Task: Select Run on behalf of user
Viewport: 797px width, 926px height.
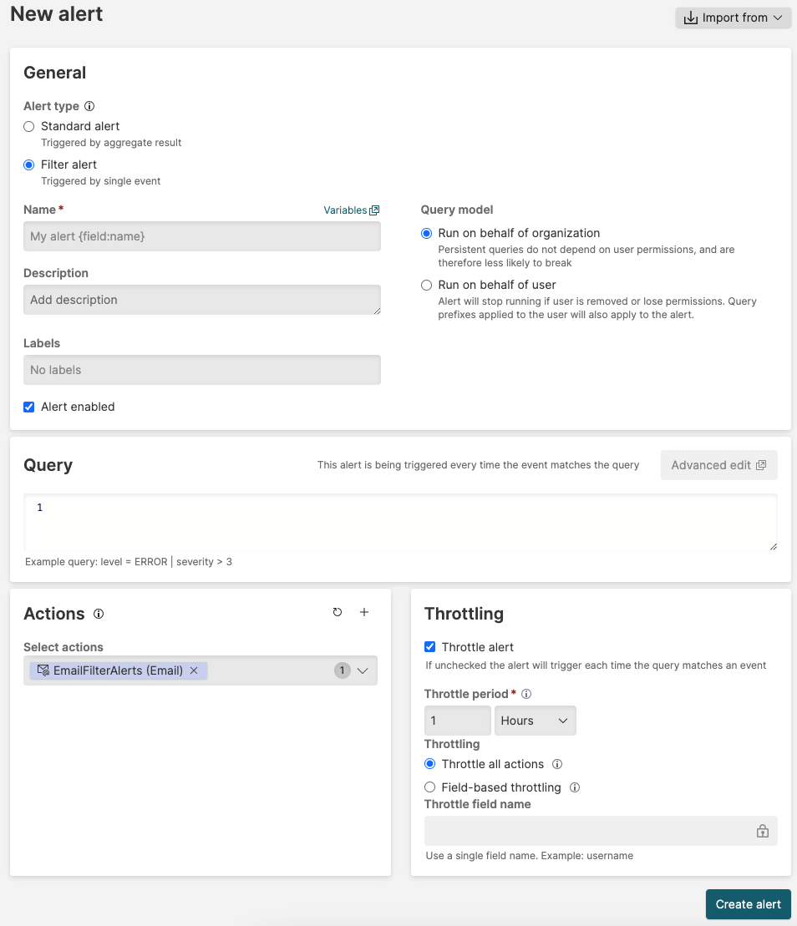Action: (x=426, y=285)
